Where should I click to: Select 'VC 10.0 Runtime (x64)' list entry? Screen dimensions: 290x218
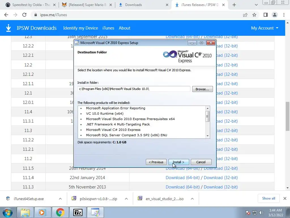coord(105,114)
